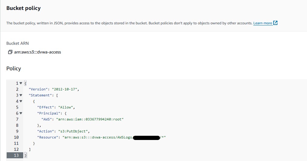Click the AWS principal ARN root string

90,119
